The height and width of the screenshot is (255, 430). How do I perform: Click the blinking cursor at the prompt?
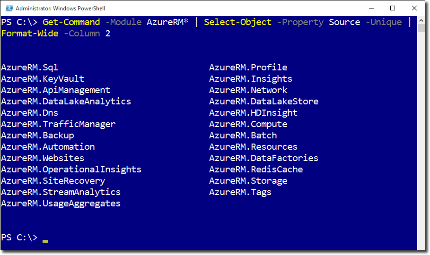click(45, 241)
